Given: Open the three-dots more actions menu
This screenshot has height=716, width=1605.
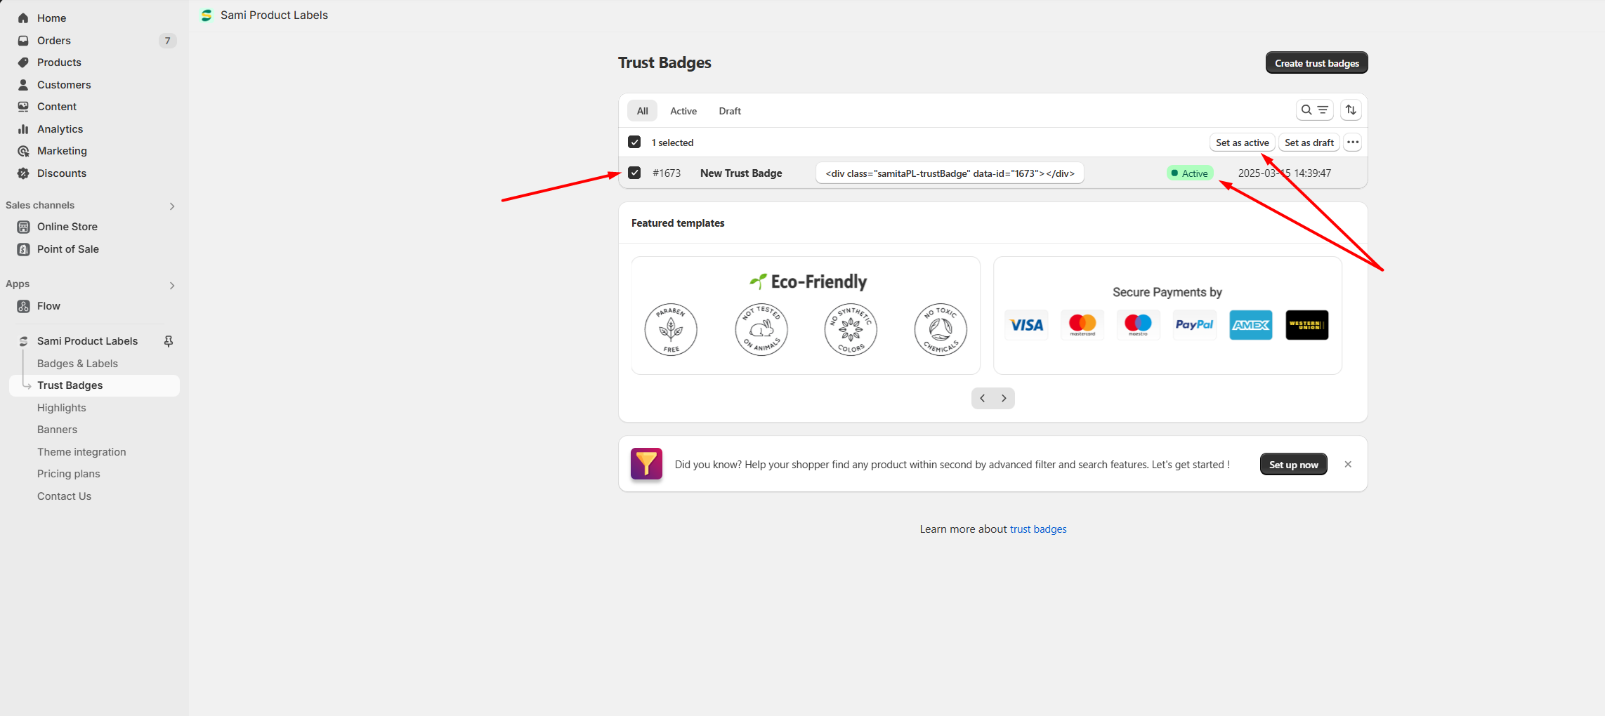Looking at the screenshot, I should pos(1353,142).
